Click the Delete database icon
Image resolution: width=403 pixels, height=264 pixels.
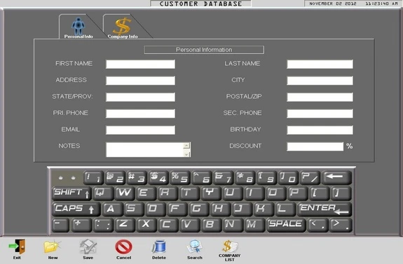click(159, 246)
